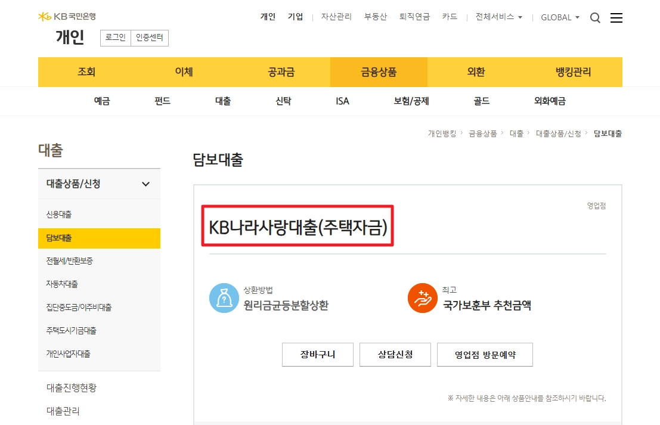Viewport: 660px width, 425px height.
Task: Select the 금융상품 ribbon menu
Action: 379,72
